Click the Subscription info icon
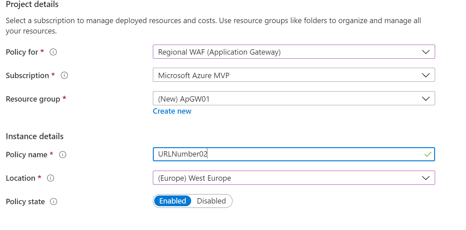The image size is (466, 230). pyautogui.click(x=65, y=76)
